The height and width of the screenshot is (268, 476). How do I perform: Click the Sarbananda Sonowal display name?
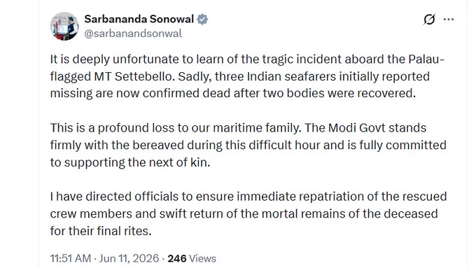coord(139,19)
